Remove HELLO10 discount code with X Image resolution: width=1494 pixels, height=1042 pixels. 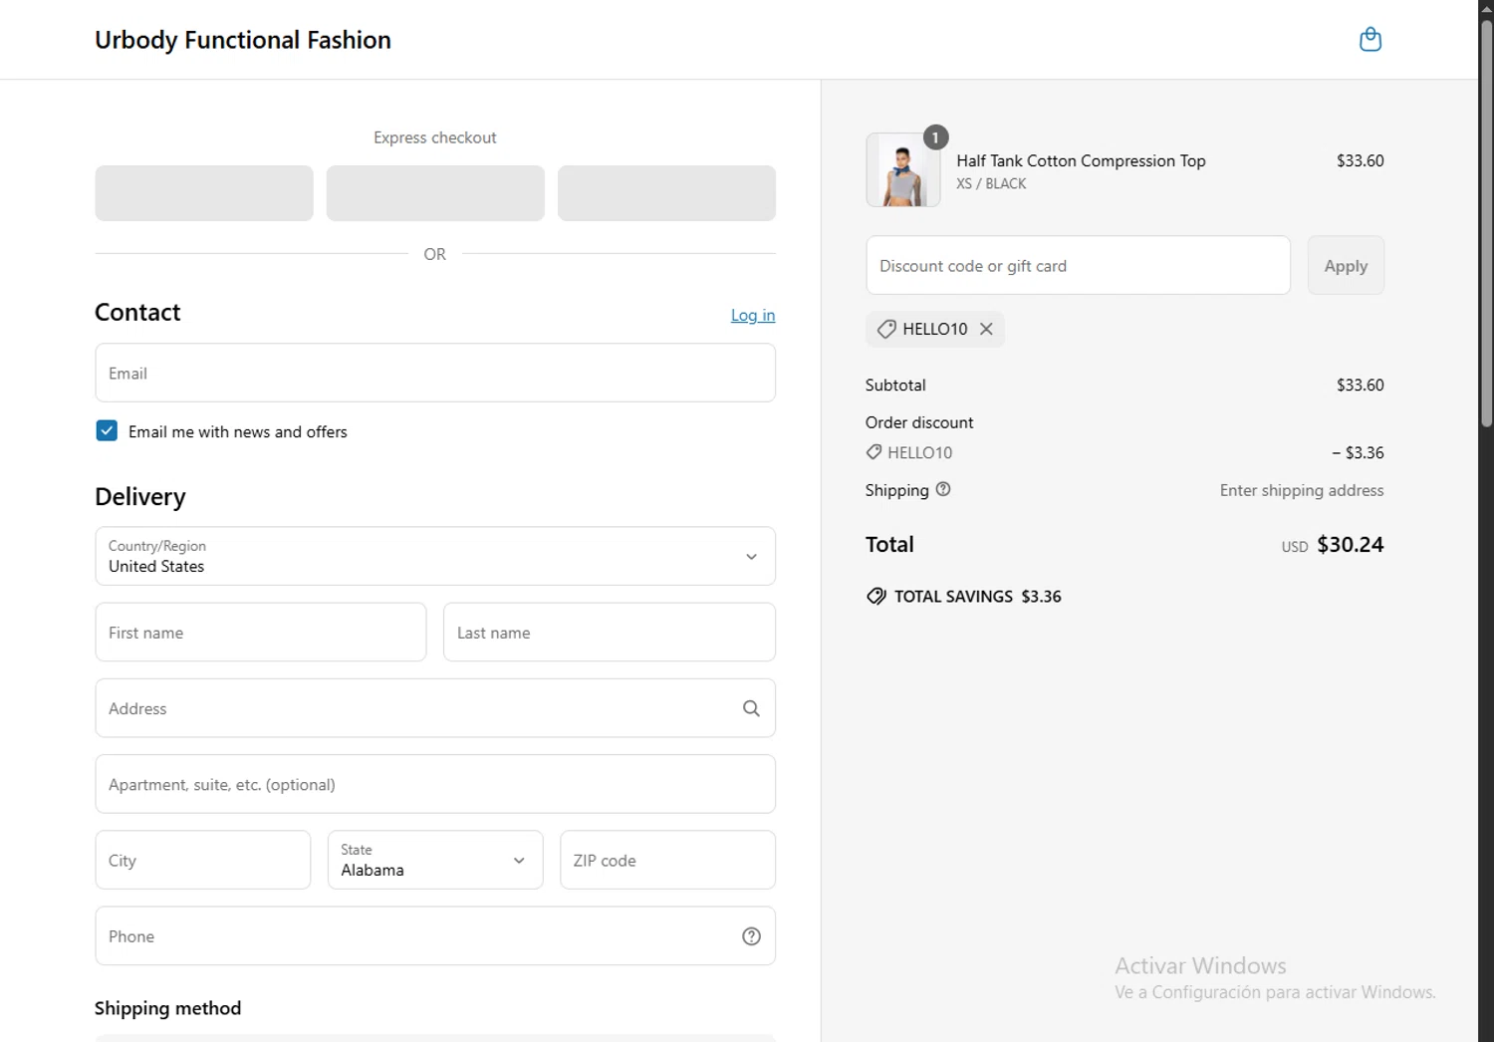pos(986,329)
